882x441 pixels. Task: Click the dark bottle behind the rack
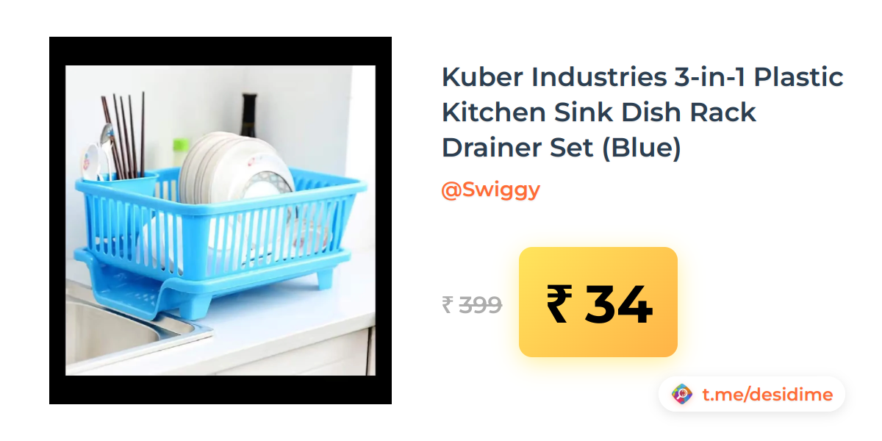[248, 118]
